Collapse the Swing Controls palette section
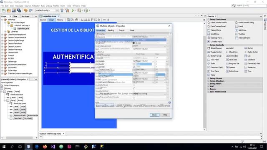The image size is (267, 150). [209, 45]
